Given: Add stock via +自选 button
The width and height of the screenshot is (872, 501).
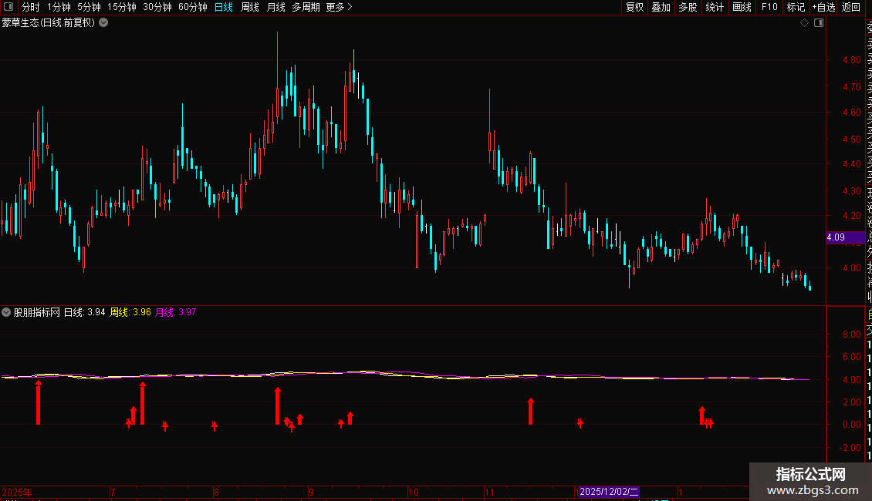Looking at the screenshot, I should point(823,7).
